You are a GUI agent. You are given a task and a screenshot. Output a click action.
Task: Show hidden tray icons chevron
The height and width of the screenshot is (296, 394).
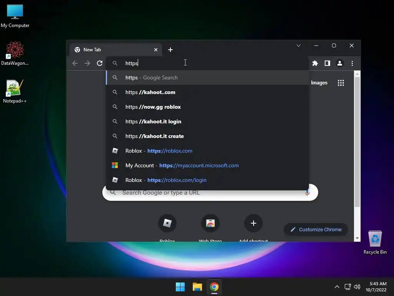pos(337,287)
